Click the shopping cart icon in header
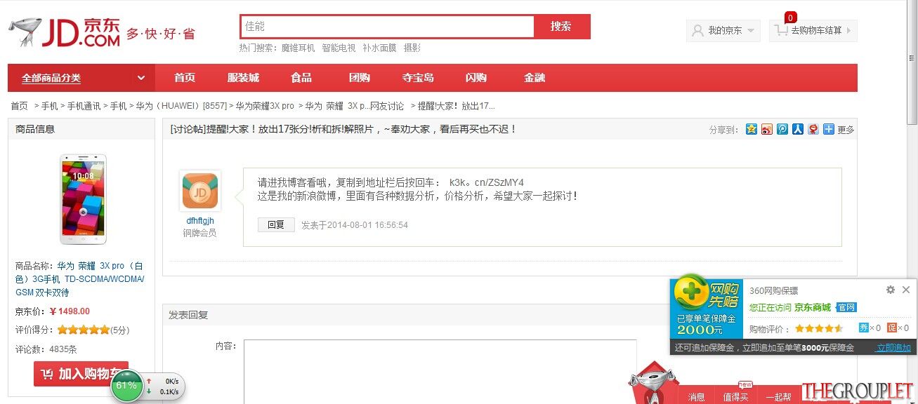 point(781,30)
